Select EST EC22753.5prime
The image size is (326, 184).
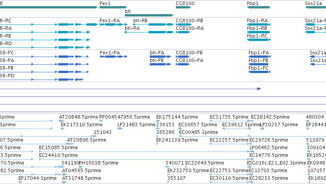point(229,171)
